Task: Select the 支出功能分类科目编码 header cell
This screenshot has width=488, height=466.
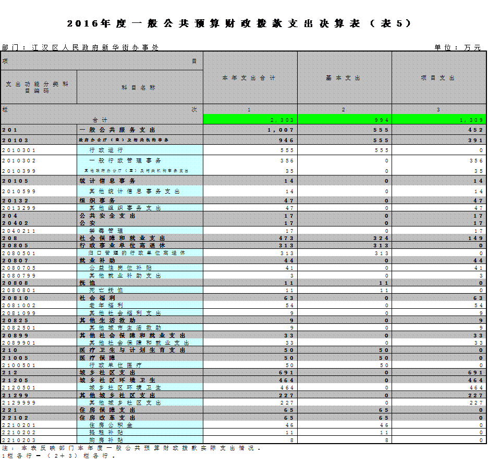Action: [39, 87]
